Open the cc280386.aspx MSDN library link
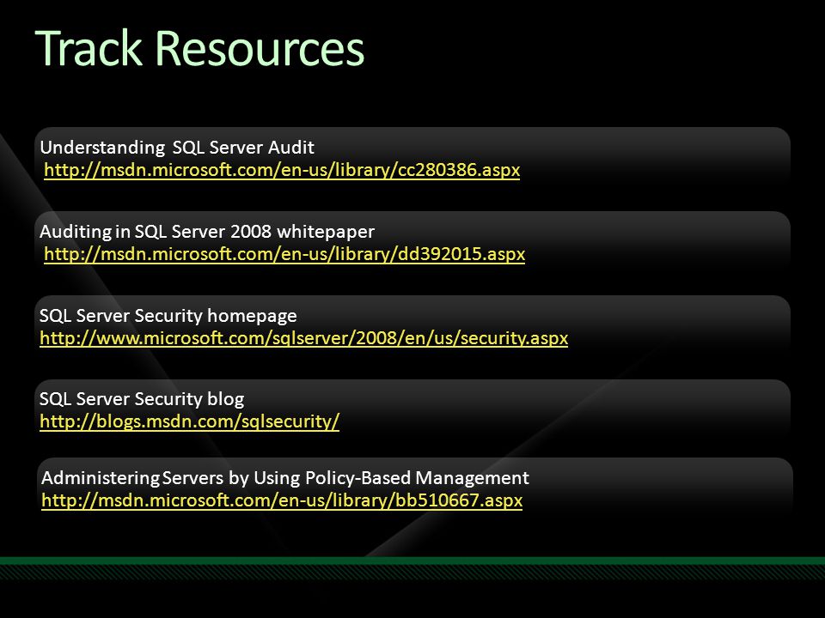This screenshot has height=618, width=825. pos(282,170)
